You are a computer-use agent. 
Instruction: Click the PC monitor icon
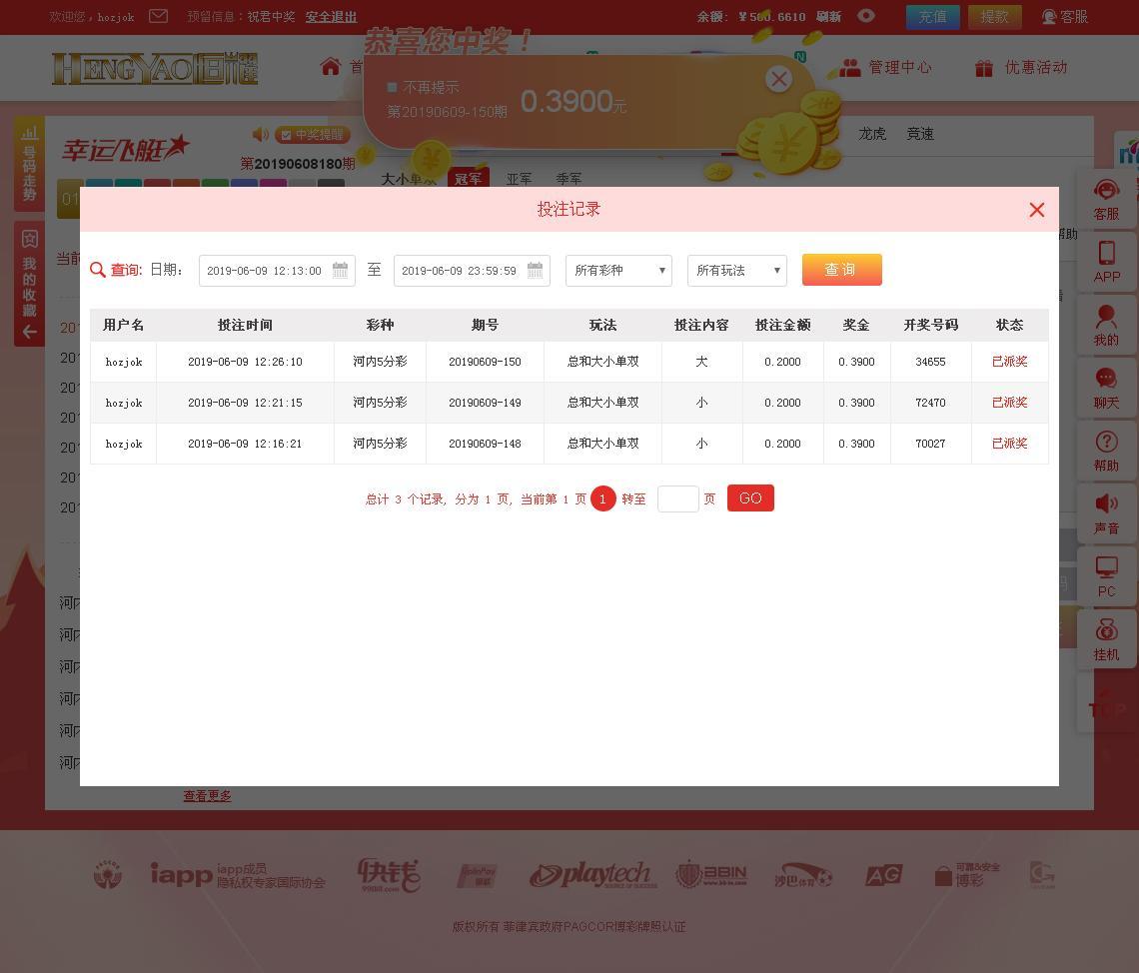click(x=1106, y=569)
